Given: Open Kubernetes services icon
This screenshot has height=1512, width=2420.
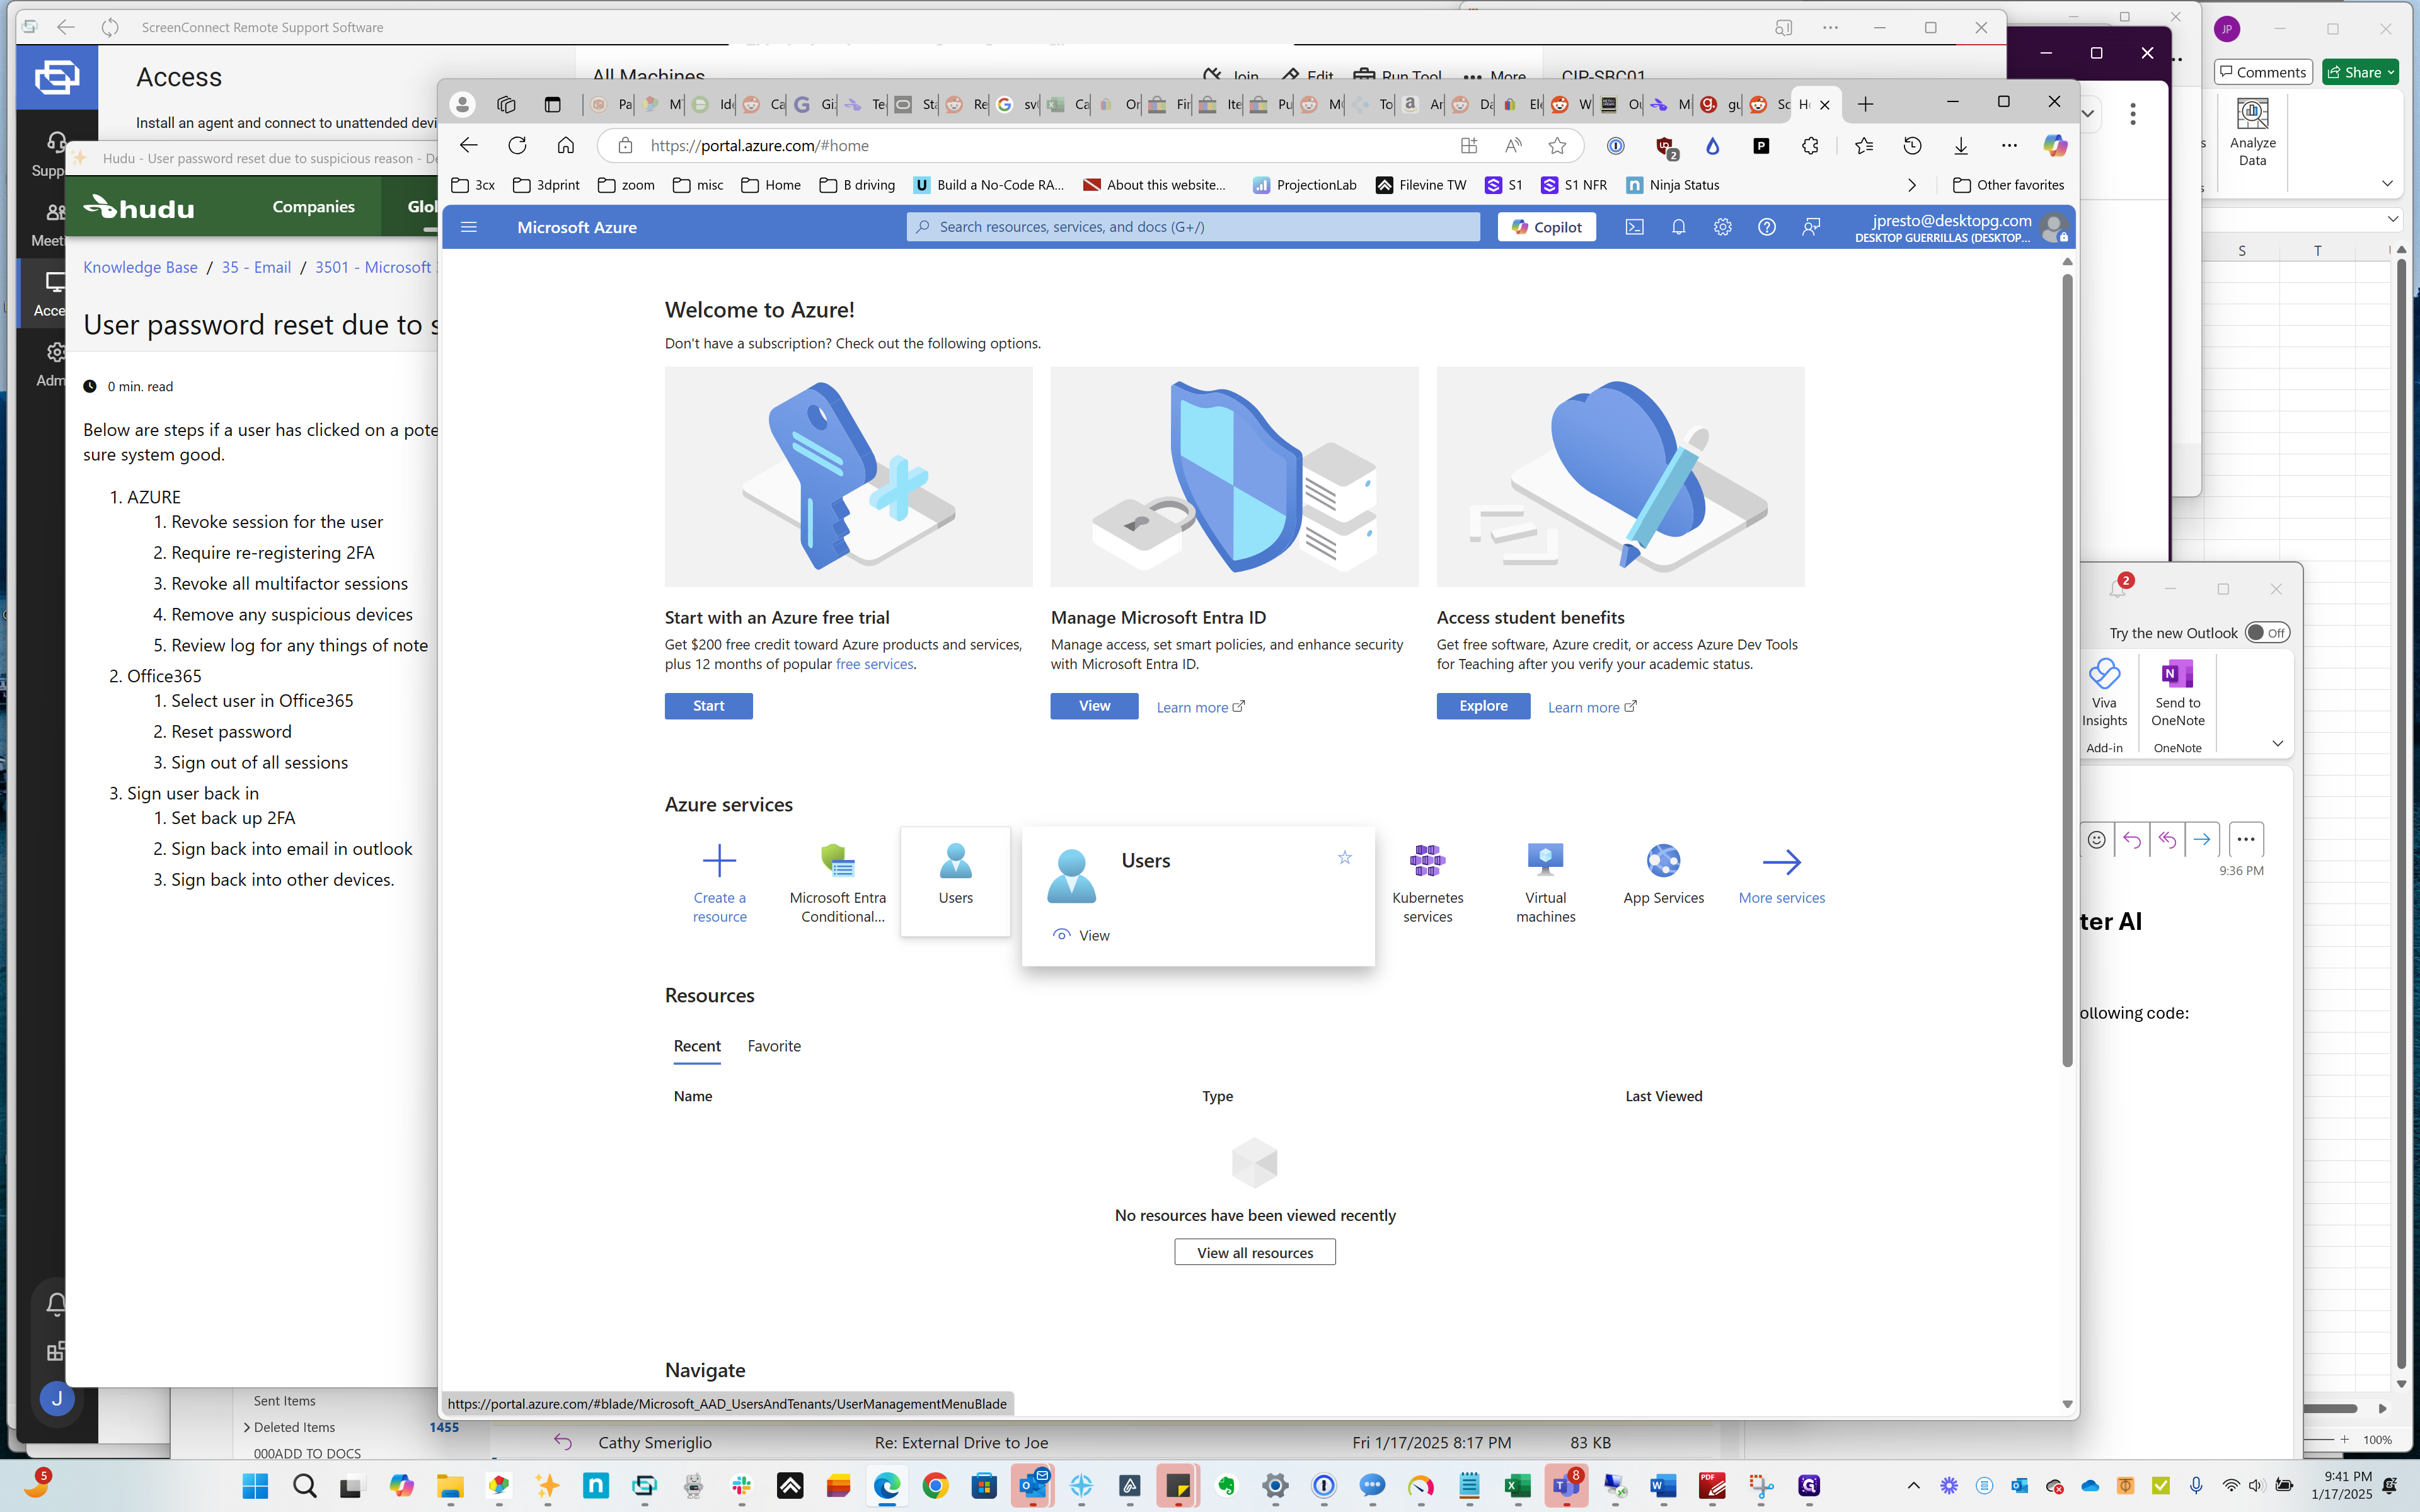Looking at the screenshot, I should click(1427, 861).
